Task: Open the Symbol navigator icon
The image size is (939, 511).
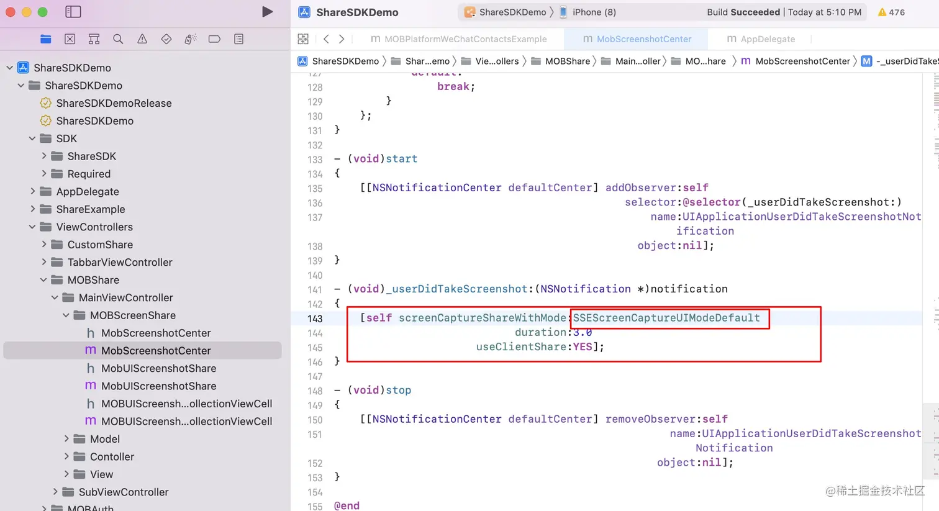Action: [94, 39]
